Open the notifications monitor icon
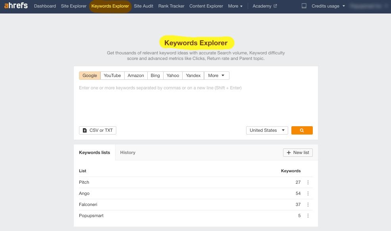The width and height of the screenshot is (391, 231). point(304,6)
